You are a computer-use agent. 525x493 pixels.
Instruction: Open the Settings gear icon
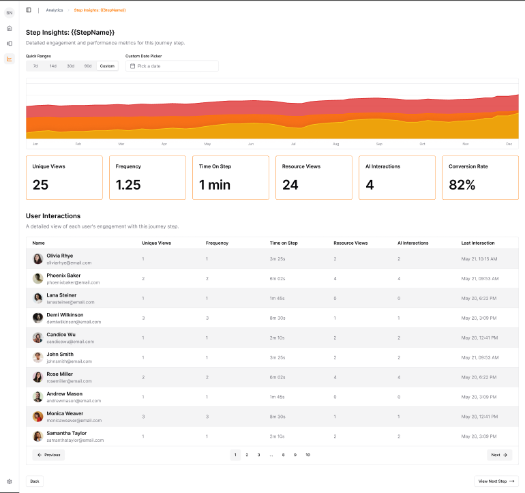pyautogui.click(x=10, y=481)
